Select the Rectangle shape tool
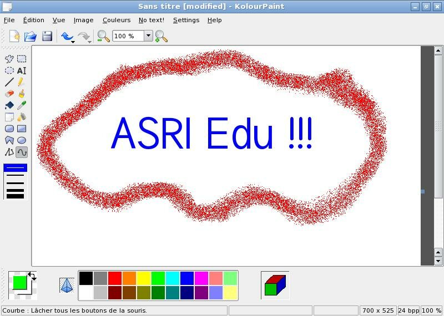The height and width of the screenshot is (316, 444). (22, 129)
